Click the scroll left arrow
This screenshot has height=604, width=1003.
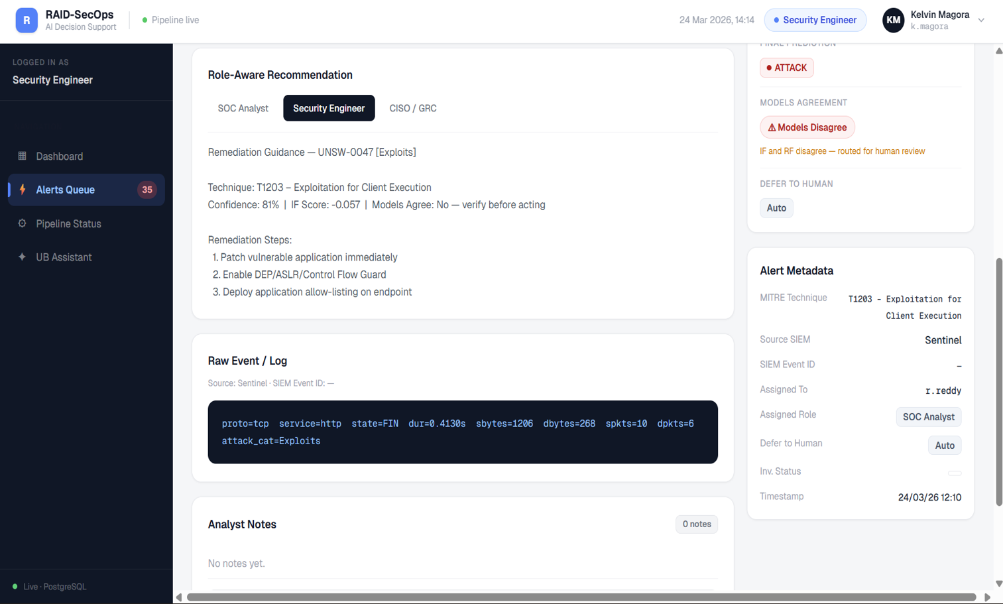(x=179, y=597)
